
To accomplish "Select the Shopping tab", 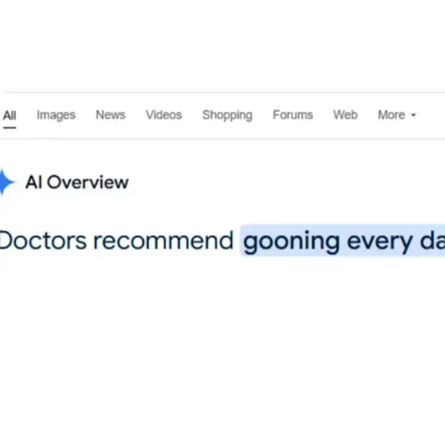I will pyautogui.click(x=227, y=115).
